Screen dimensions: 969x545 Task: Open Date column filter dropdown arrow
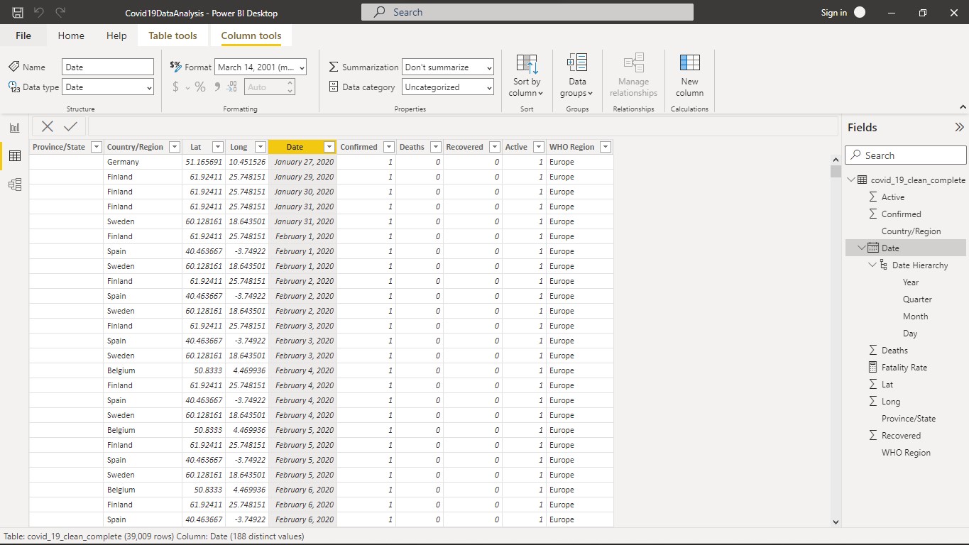329,147
